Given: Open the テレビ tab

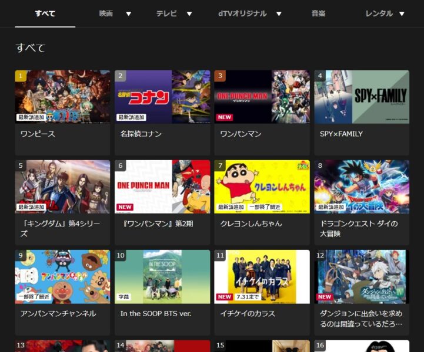Looking at the screenshot, I should click(x=166, y=13).
